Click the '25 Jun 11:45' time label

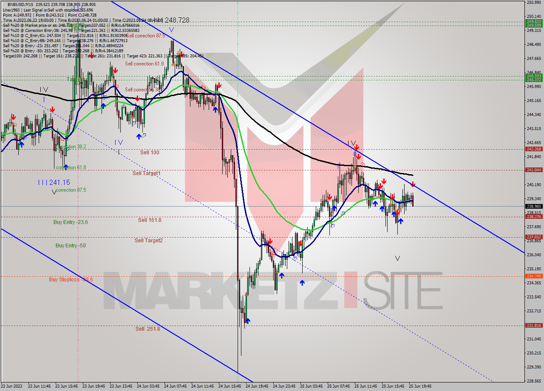366,386
